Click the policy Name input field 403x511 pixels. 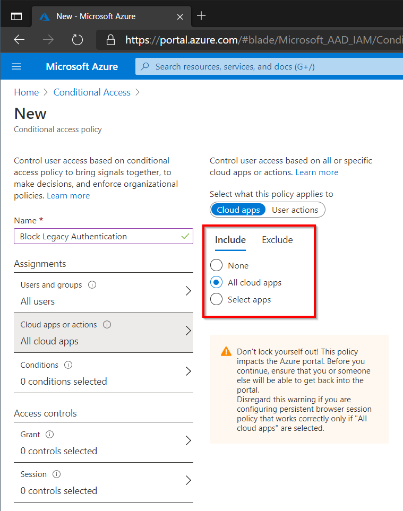click(104, 236)
